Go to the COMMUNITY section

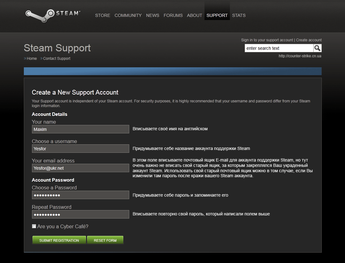pos(128,15)
